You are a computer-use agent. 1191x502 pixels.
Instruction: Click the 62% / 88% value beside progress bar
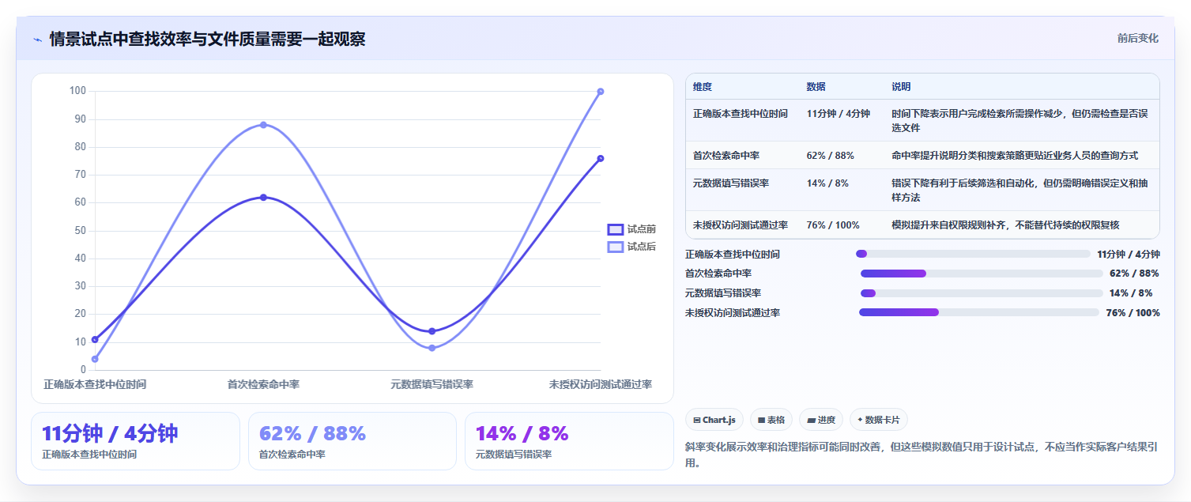(x=1135, y=274)
